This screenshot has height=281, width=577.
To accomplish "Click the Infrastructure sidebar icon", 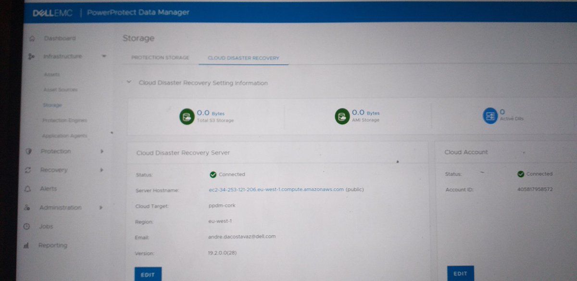I will click(x=32, y=57).
